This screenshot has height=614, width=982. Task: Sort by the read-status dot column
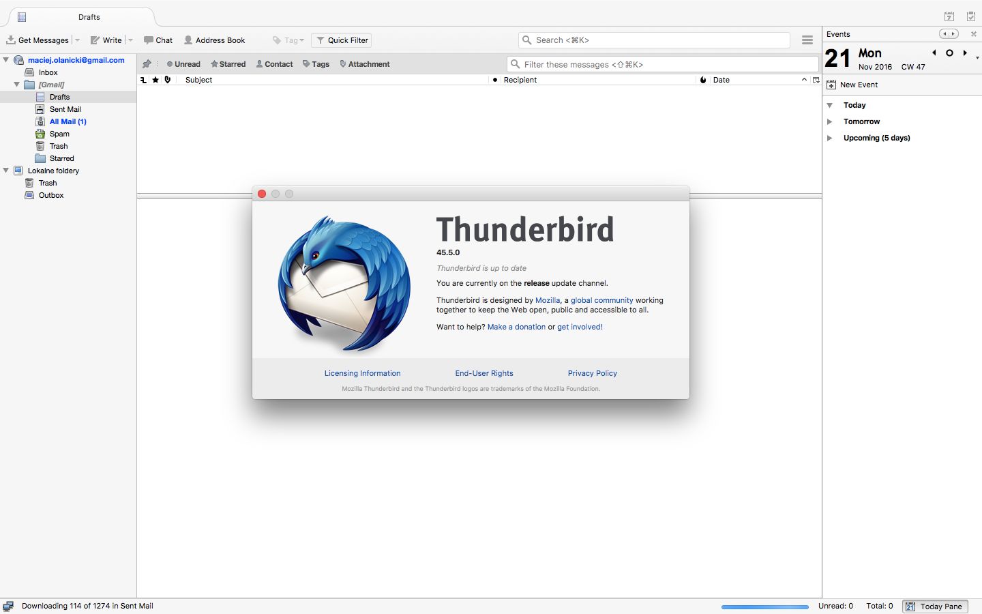tap(494, 80)
